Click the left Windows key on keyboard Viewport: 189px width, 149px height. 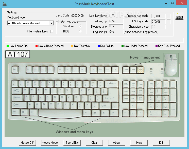pyautogui.click(x=24, y=112)
